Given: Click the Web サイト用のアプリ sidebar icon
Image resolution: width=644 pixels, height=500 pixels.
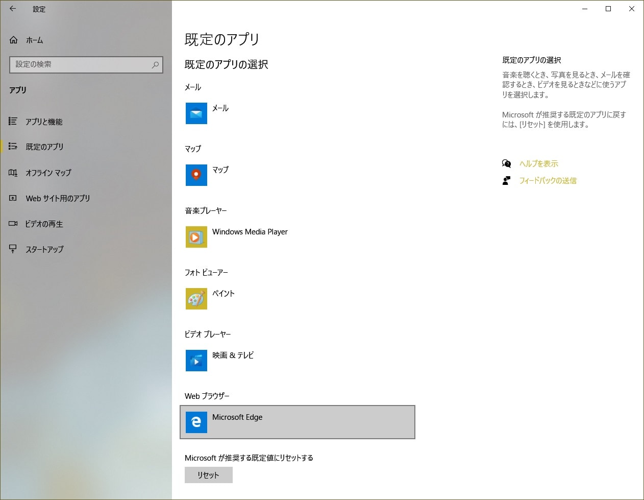Looking at the screenshot, I should pos(13,198).
